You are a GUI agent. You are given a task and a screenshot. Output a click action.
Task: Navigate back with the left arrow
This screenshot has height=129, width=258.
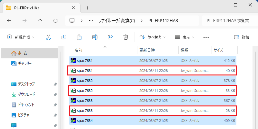coord(9,21)
